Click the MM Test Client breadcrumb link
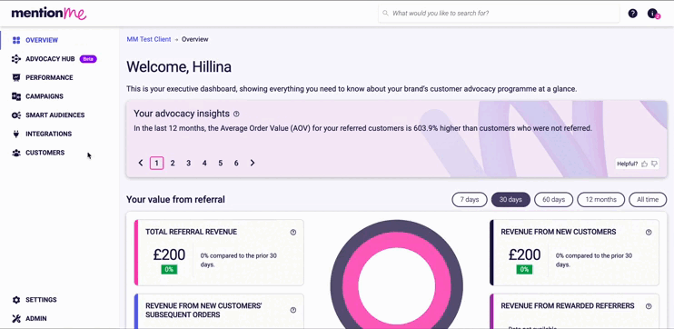674x329 pixels. [x=149, y=39]
